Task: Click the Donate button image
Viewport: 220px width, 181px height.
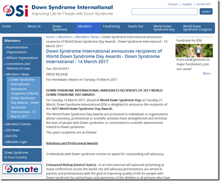Action: (x=22, y=169)
